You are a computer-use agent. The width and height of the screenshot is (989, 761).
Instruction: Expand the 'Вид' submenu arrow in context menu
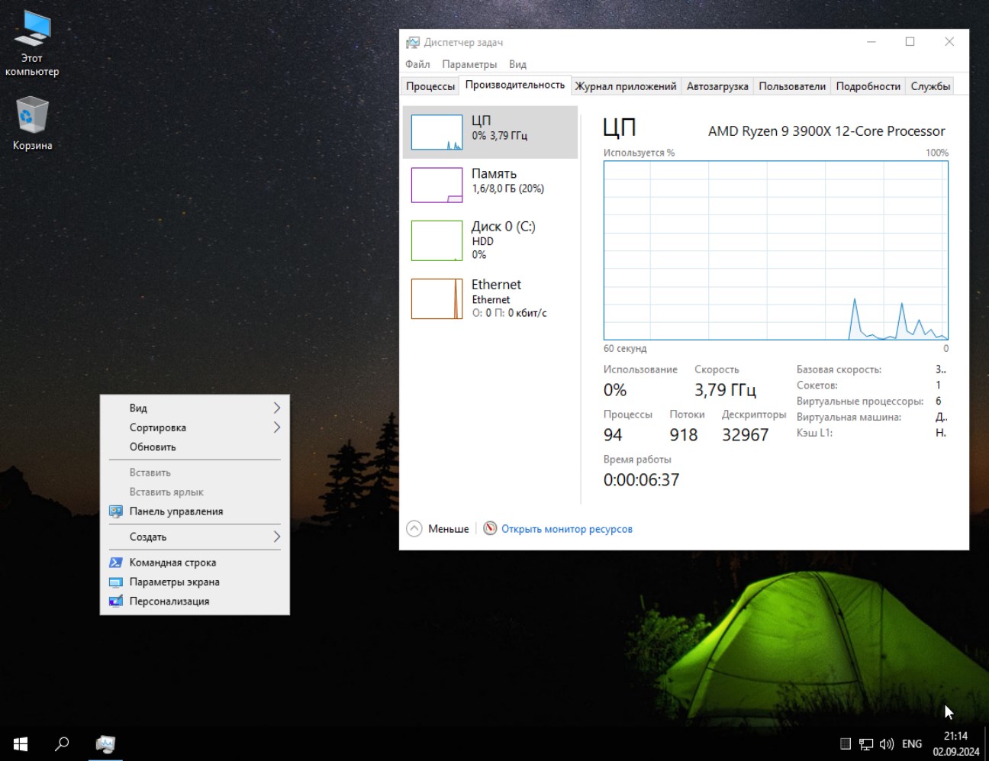(x=277, y=408)
